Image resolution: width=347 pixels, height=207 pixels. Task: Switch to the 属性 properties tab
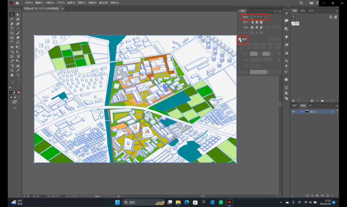click(295, 106)
